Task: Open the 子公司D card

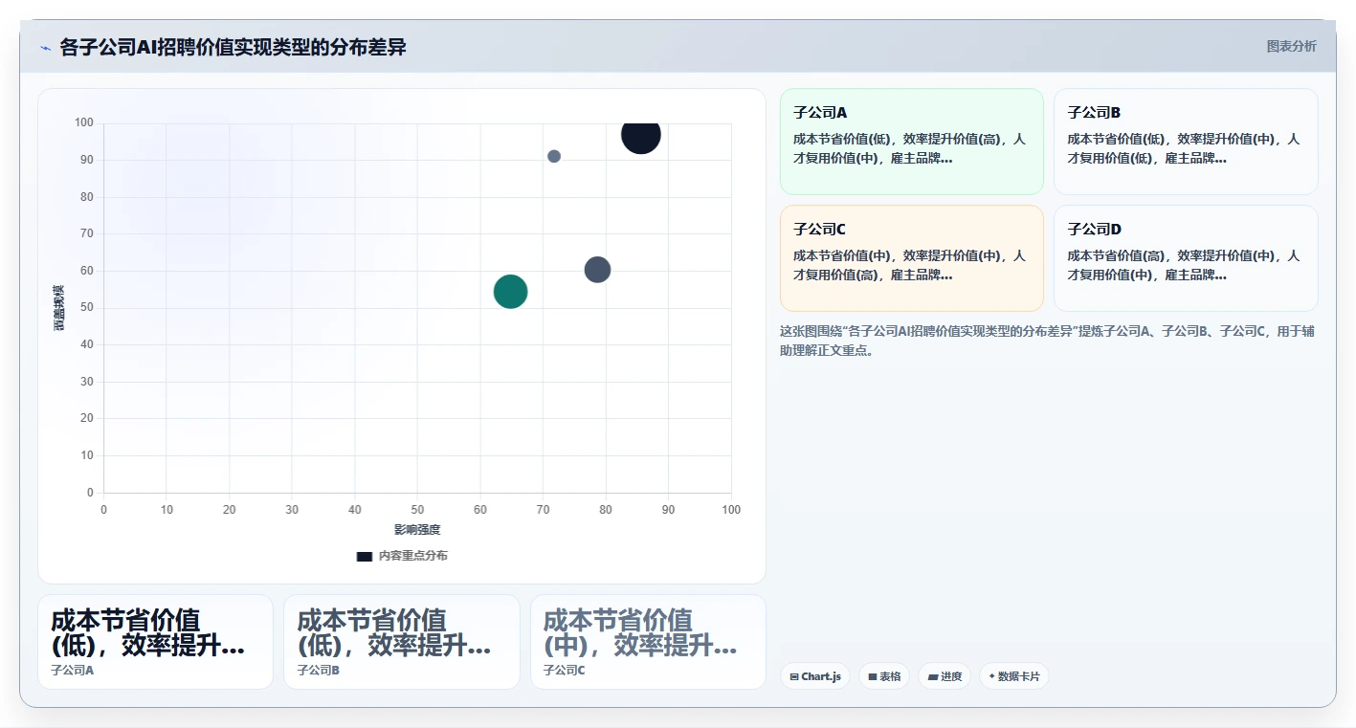Action: tap(1186, 258)
